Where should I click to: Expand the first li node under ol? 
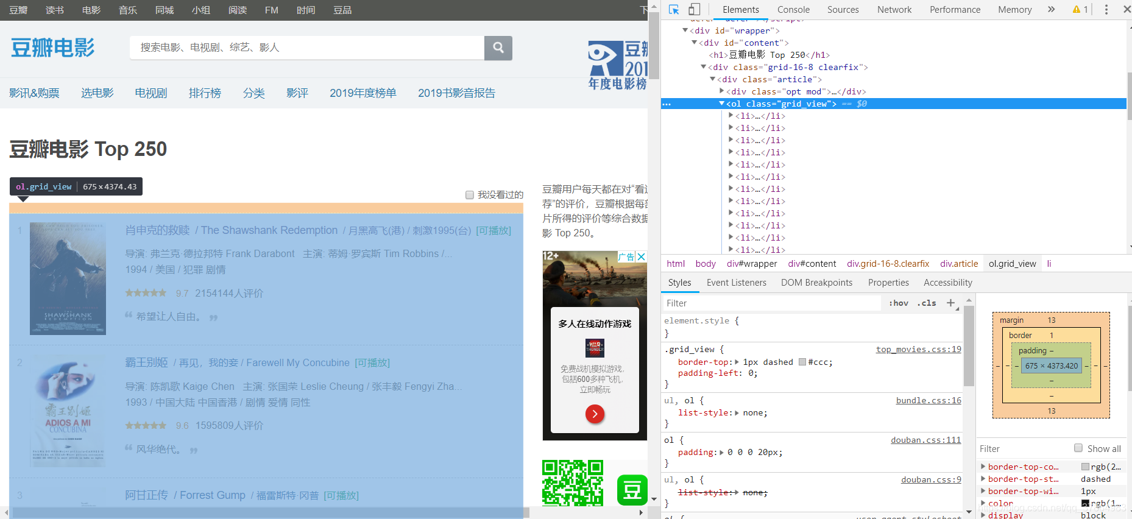(731, 116)
